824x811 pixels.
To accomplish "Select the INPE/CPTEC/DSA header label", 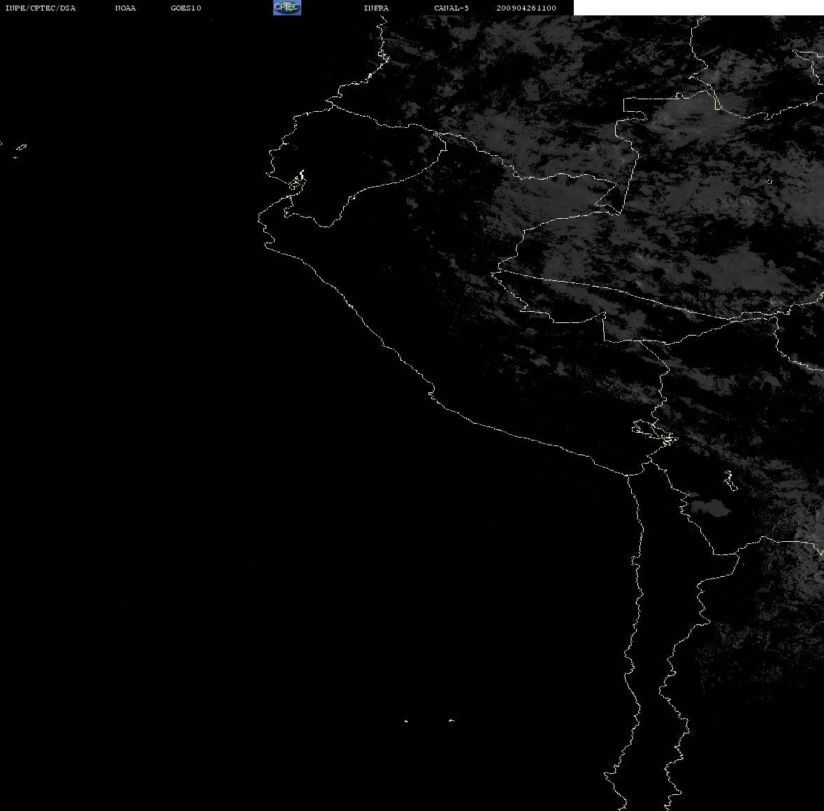I will (40, 8).
